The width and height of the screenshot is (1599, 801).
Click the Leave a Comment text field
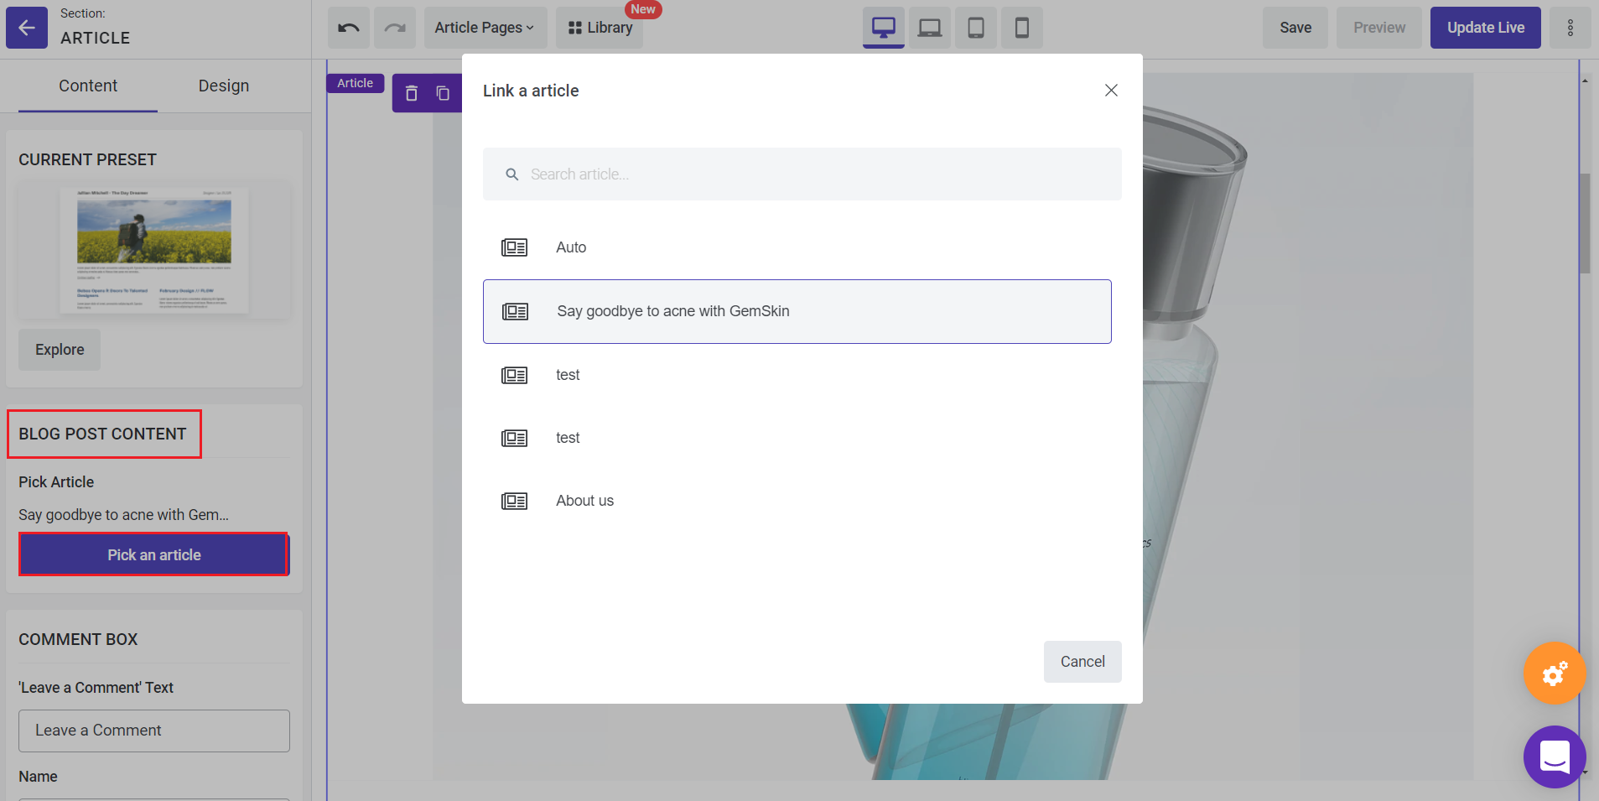[x=154, y=731]
